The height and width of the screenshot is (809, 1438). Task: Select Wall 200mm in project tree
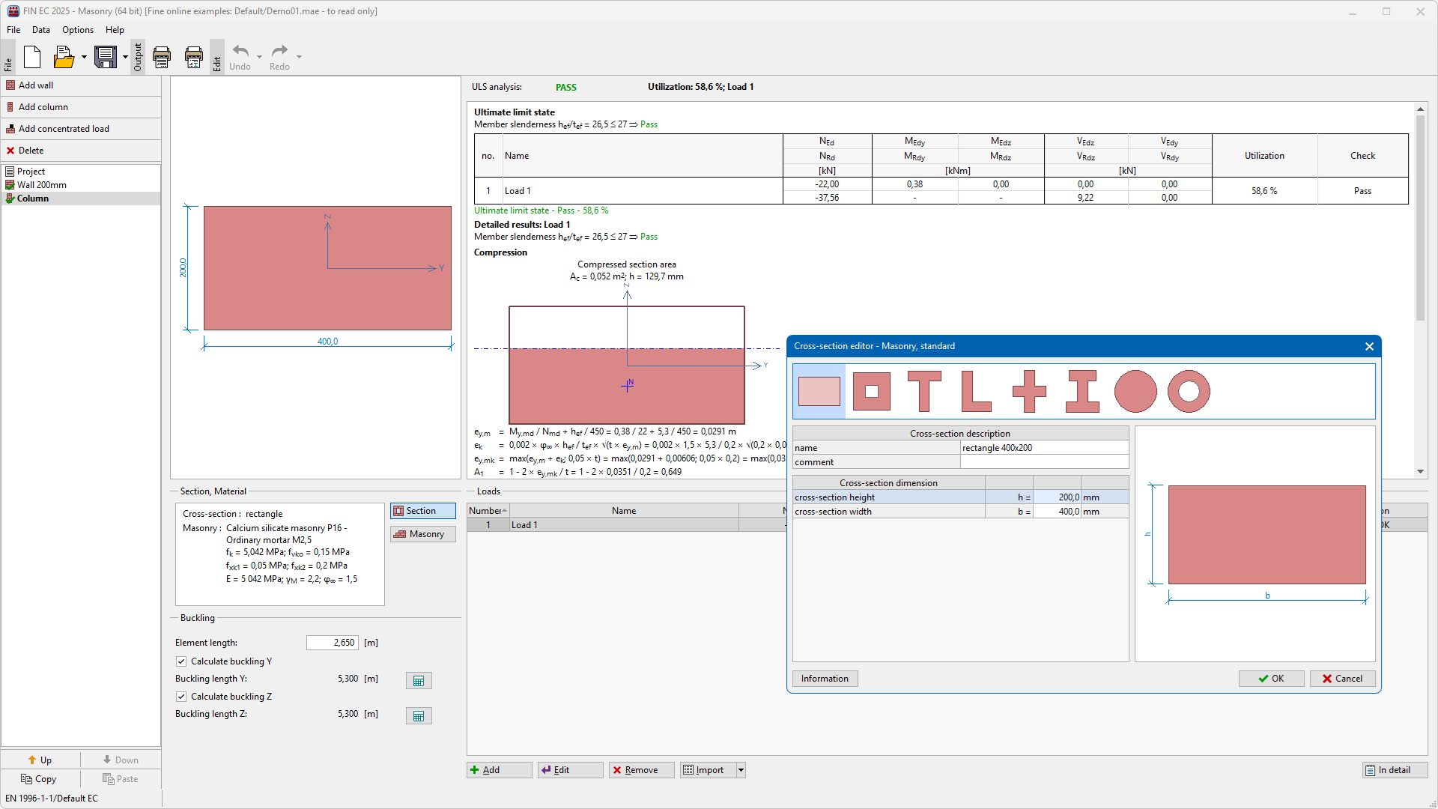pos(42,185)
